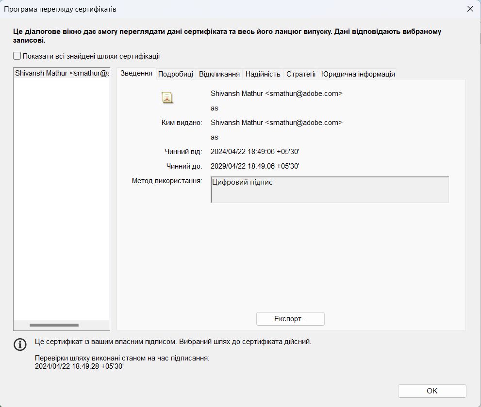Image resolution: width=481 pixels, height=407 pixels.
Task: Switch to the Стратегії tab
Action: point(301,74)
